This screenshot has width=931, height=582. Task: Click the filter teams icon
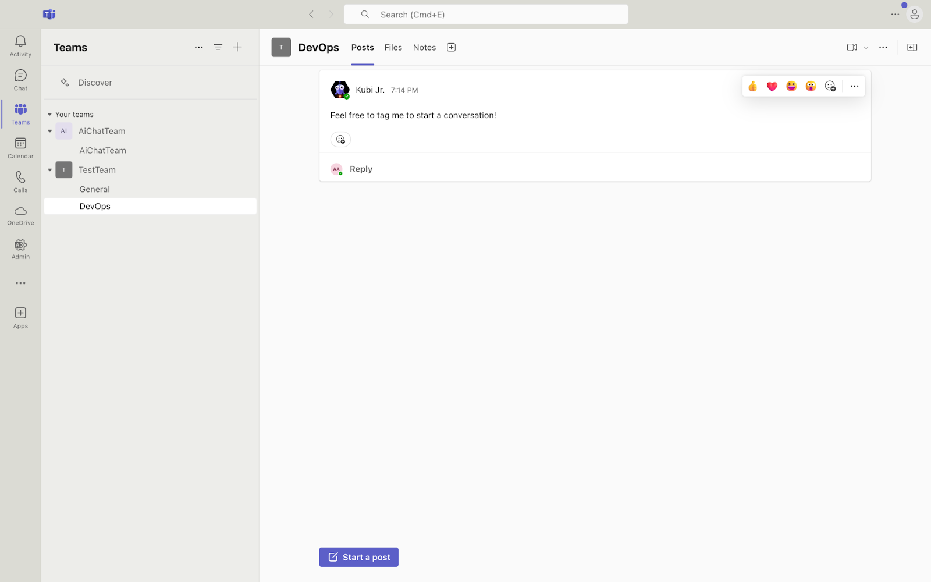point(218,47)
